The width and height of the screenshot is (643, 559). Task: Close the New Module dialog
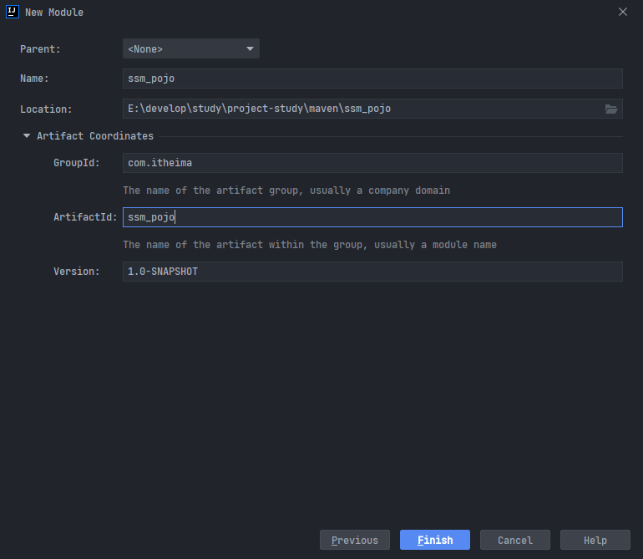coord(622,12)
